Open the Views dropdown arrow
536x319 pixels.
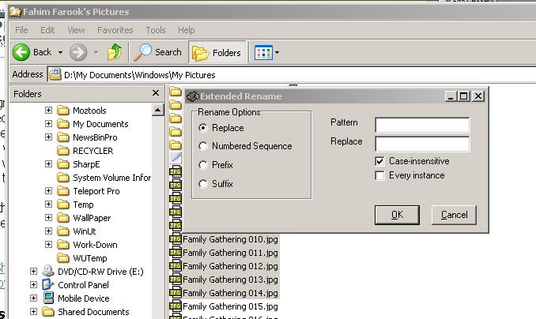click(277, 53)
